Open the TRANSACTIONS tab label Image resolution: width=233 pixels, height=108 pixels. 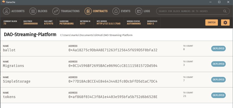click(x=70, y=11)
